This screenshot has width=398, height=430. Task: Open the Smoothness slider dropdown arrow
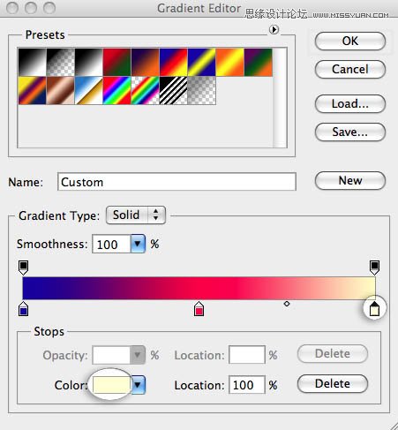(x=138, y=244)
